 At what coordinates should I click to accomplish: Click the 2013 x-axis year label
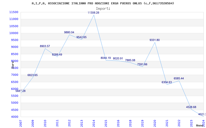[82, 123]
